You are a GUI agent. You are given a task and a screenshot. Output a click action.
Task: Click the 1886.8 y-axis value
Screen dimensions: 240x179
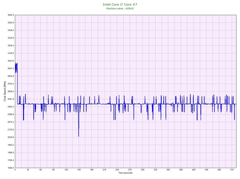coord(11,153)
